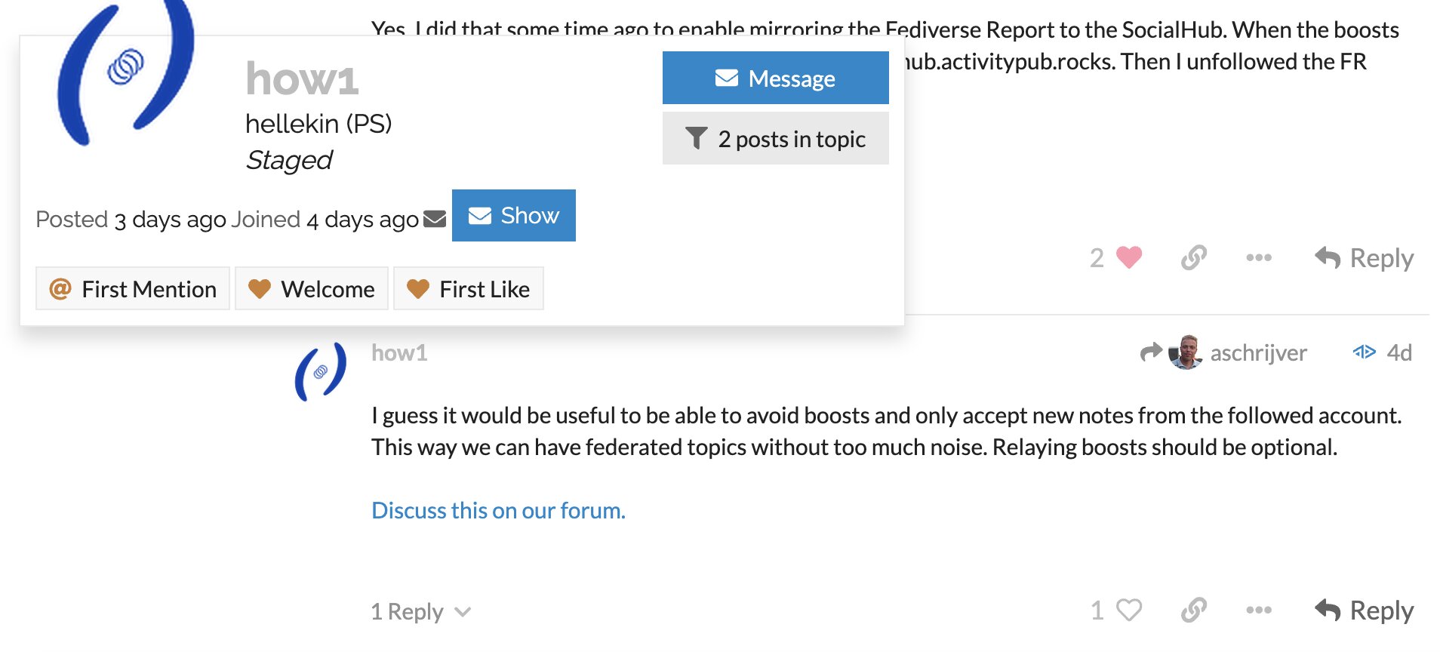Open more actions ellipsis on upper post

tap(1259, 258)
